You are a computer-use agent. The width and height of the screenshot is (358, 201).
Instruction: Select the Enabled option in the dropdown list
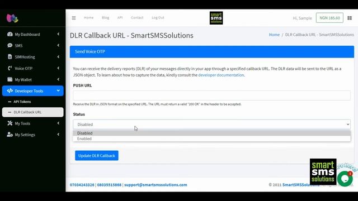pyautogui.click(x=211, y=138)
